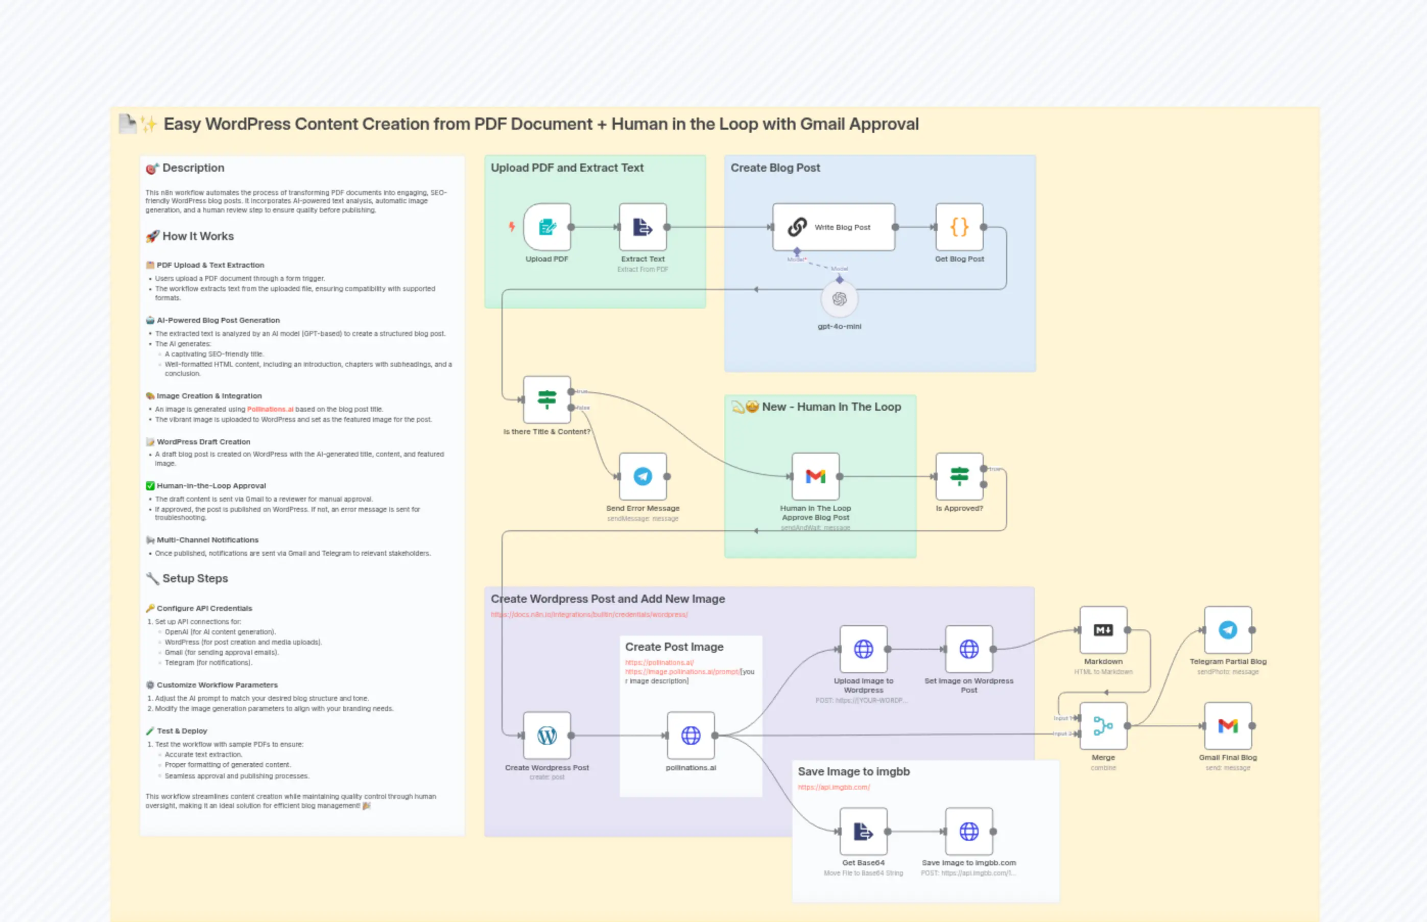The width and height of the screenshot is (1427, 922).
Task: Open the Gmail Human In The Loop node
Action: pos(816,477)
